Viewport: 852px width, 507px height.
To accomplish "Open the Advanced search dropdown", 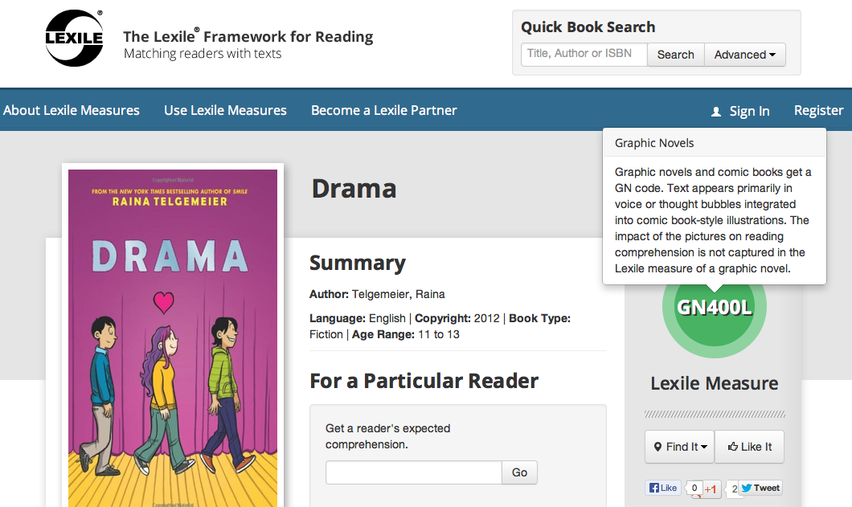I will coord(745,55).
